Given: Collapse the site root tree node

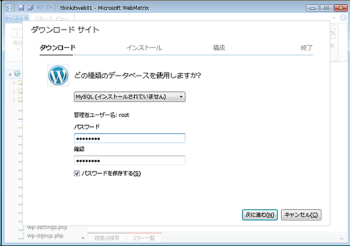Looking at the screenshot, I should [10, 74].
